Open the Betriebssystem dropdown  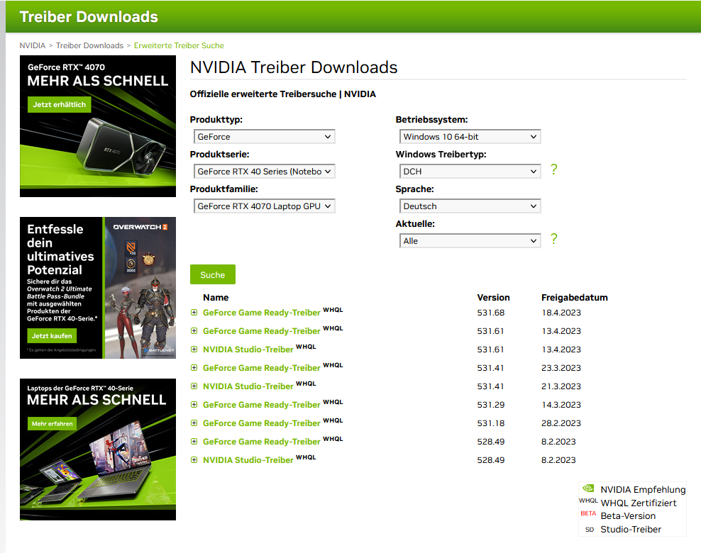point(470,137)
